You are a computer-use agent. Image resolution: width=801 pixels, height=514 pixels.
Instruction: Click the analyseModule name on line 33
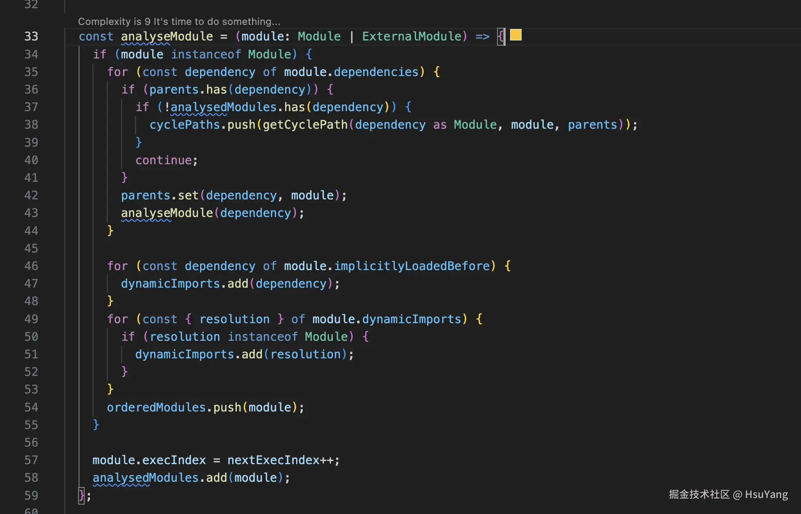(167, 36)
